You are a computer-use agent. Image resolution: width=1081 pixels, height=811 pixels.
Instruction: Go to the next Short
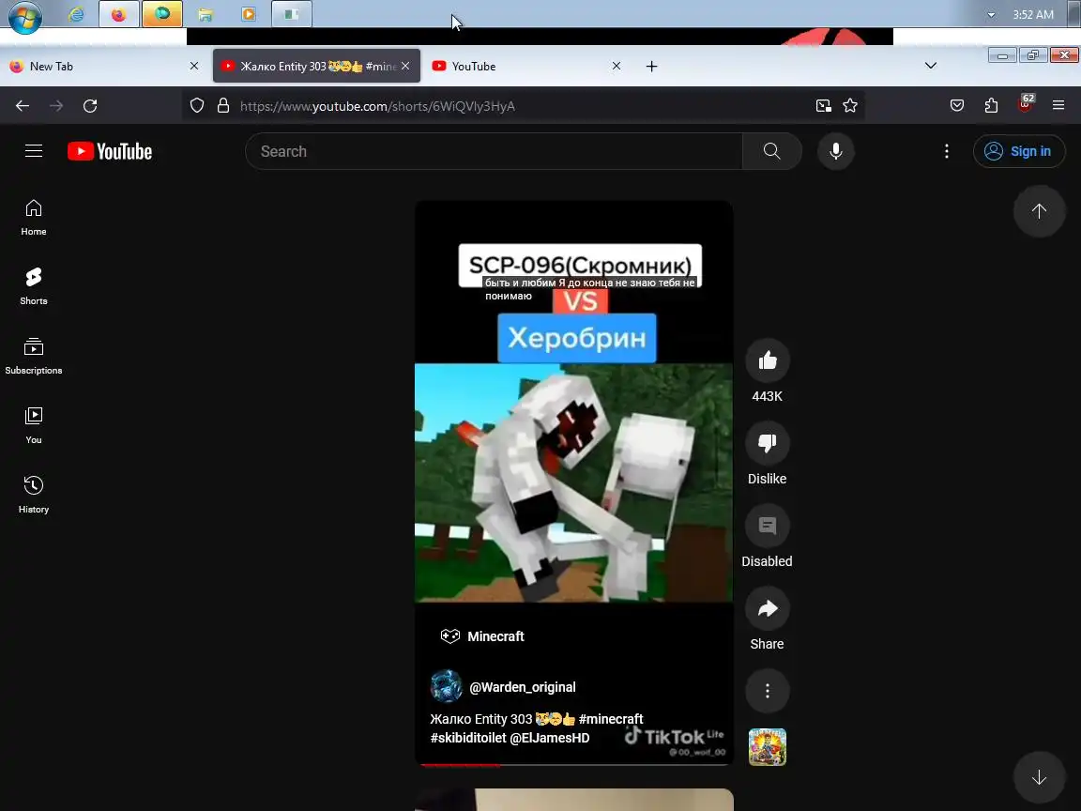[1039, 778]
